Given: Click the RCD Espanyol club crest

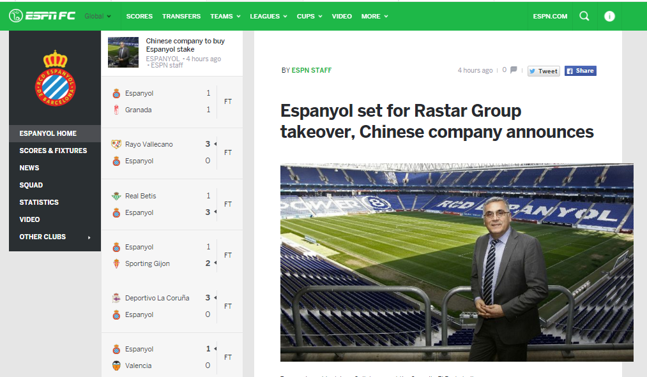Looking at the screenshot, I should (55, 78).
